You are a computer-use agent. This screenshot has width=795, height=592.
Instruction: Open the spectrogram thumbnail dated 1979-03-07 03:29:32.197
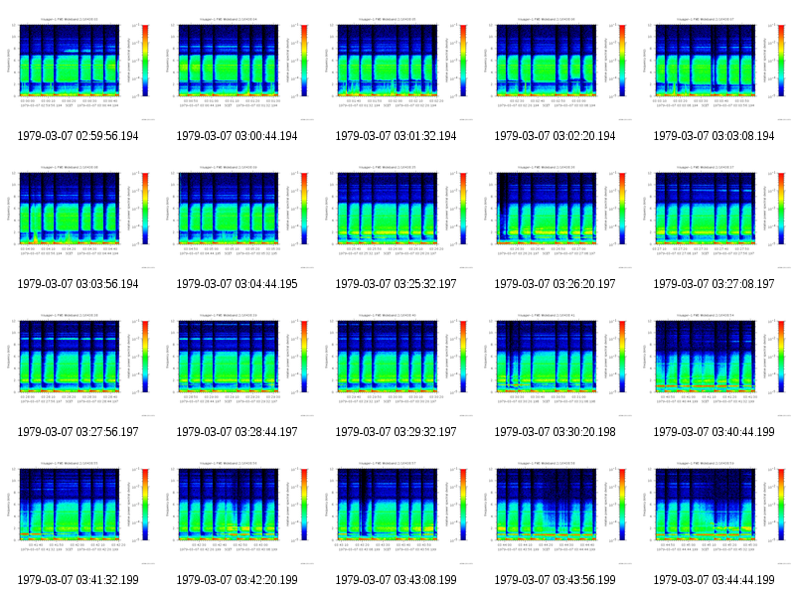click(396, 364)
